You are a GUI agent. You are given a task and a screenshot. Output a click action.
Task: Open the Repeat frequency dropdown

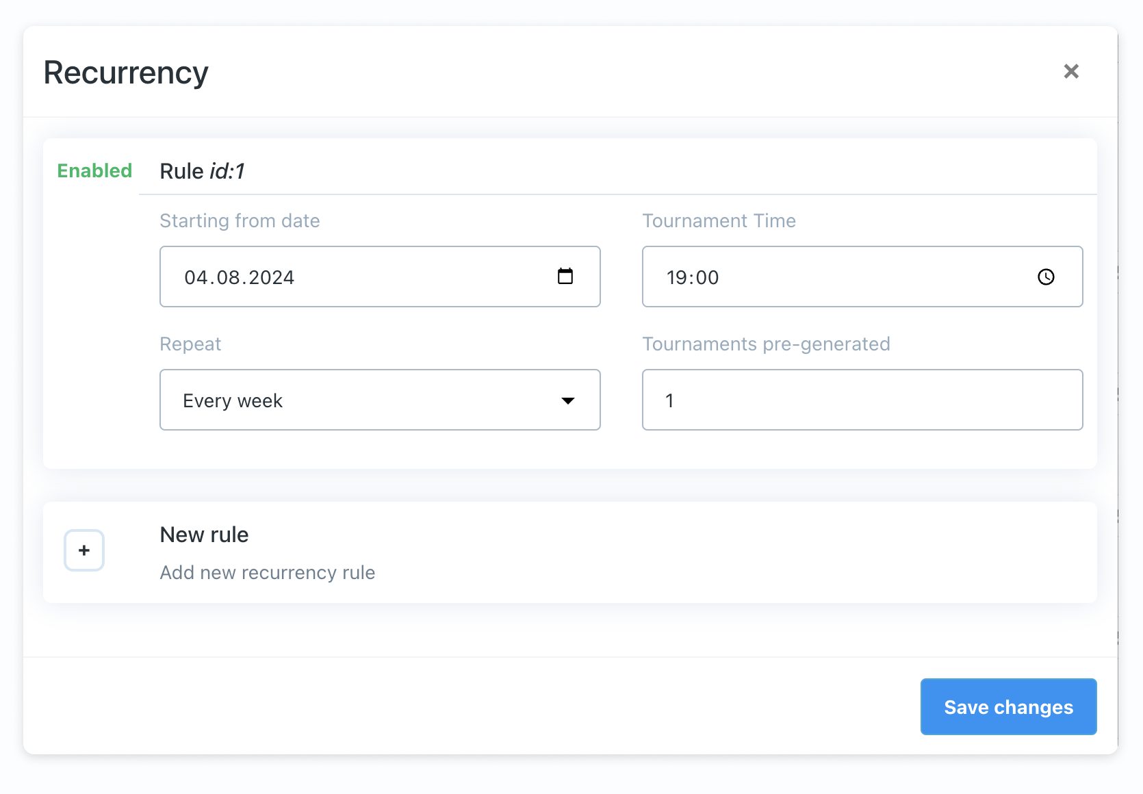coord(380,400)
